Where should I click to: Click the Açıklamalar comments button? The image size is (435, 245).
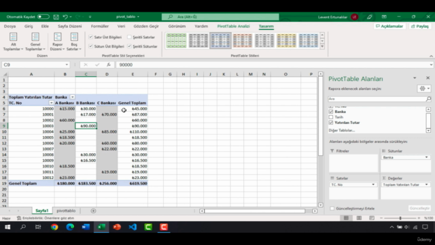pos(389,26)
